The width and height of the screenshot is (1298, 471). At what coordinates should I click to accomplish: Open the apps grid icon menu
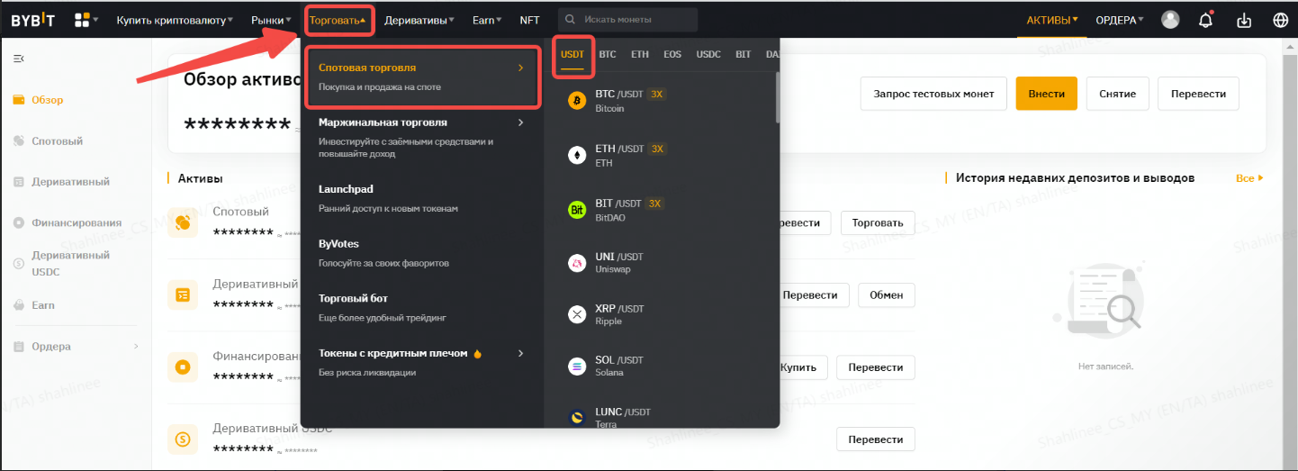[83, 20]
